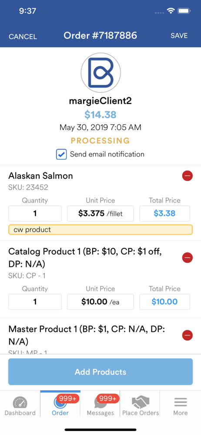Screen dimensions: 201x435
Task: Tap the cw product note field
Action: (100, 230)
